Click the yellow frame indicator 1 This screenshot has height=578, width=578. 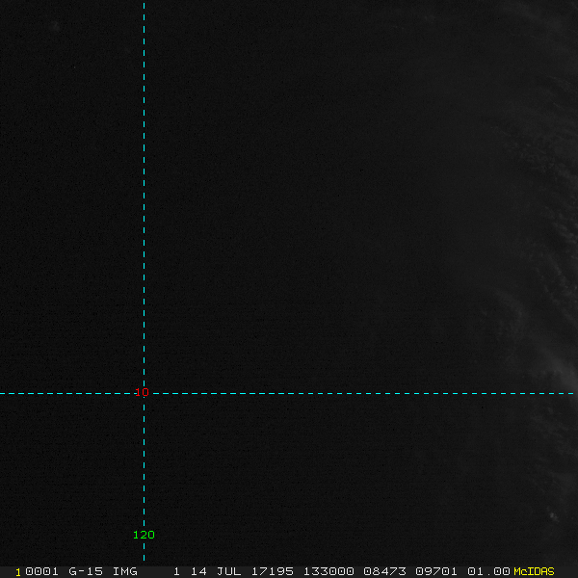(x=18, y=572)
